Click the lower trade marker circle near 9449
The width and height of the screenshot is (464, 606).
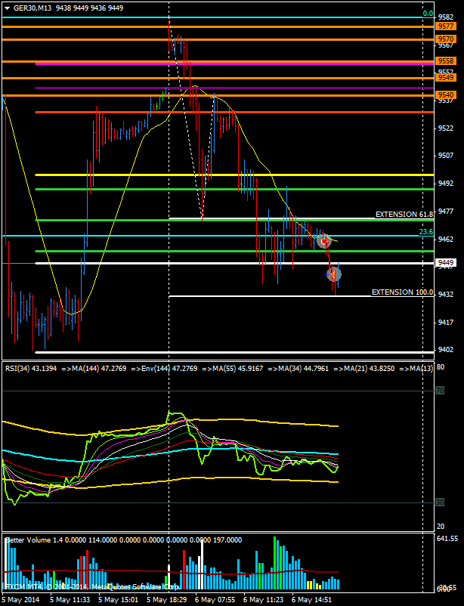coord(334,274)
